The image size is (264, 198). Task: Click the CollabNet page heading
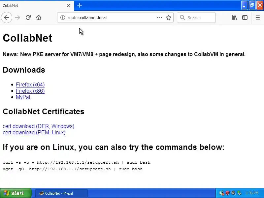point(27,38)
